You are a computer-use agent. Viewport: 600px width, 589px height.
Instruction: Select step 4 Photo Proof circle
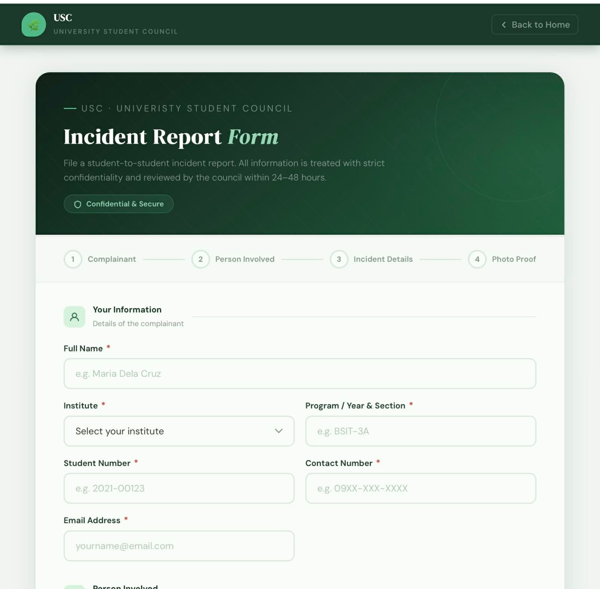477,259
